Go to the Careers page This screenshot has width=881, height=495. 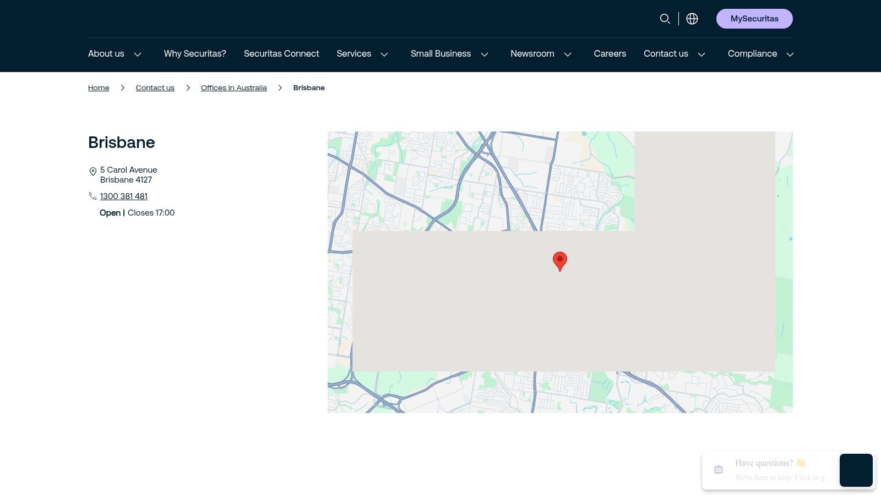[610, 54]
